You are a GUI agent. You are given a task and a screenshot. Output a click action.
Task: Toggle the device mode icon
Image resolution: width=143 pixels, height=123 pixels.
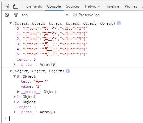click(x=16, y=6)
